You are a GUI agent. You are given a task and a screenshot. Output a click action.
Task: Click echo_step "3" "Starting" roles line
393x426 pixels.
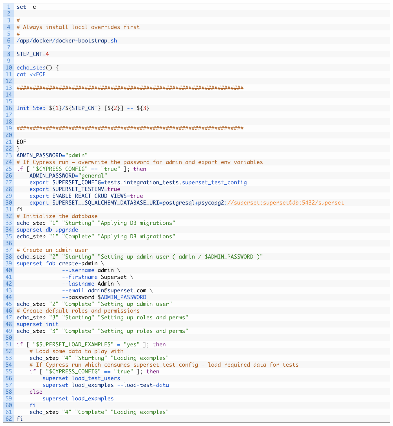click(102, 317)
